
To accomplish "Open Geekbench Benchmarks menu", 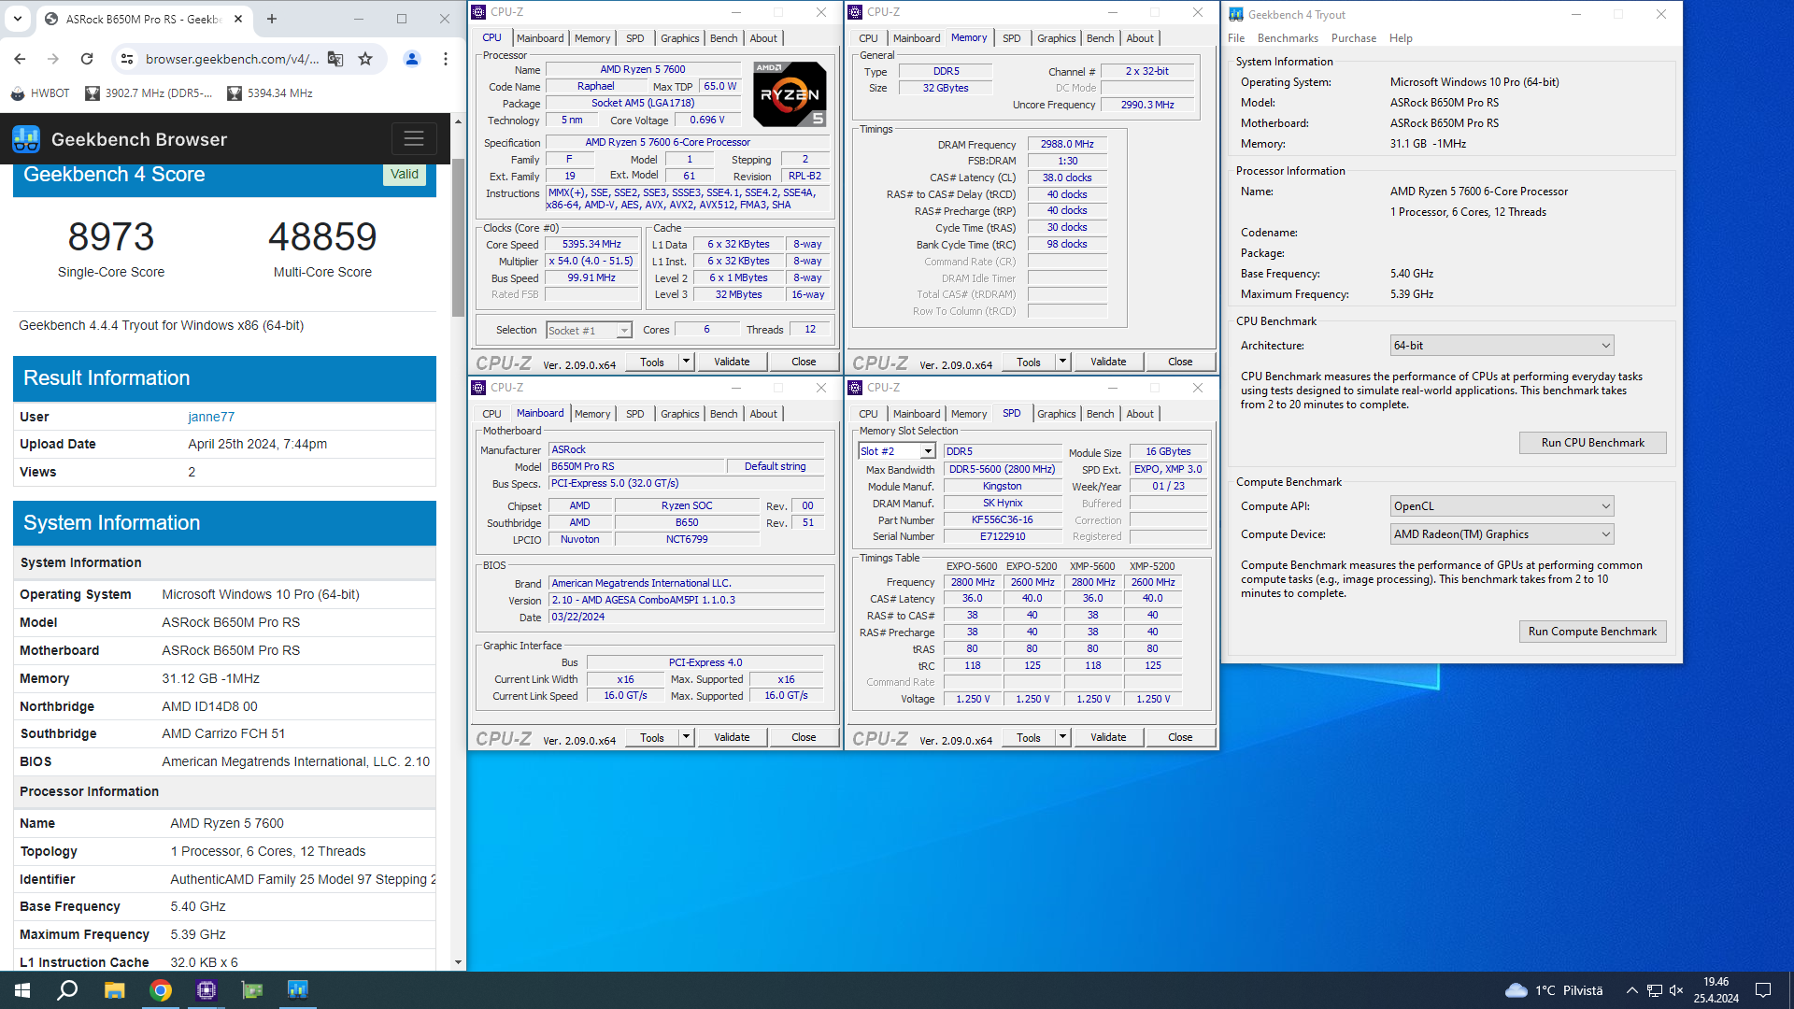I will 1288,38.
